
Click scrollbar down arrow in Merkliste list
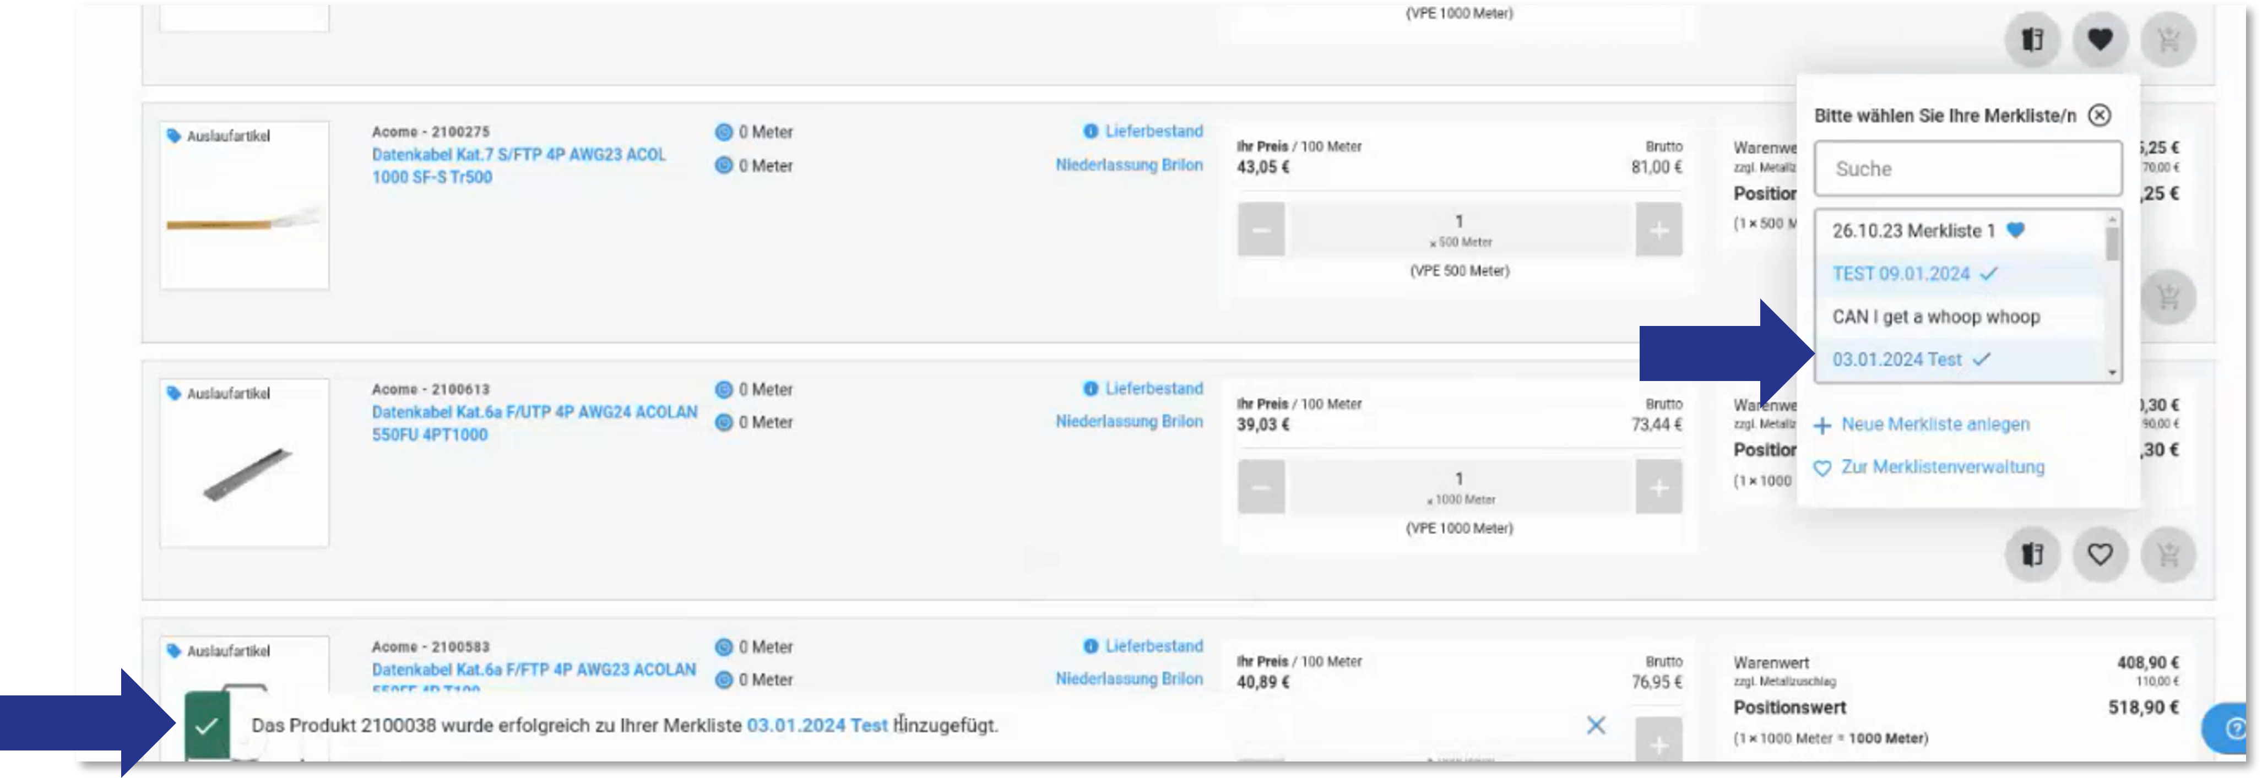point(2112,373)
